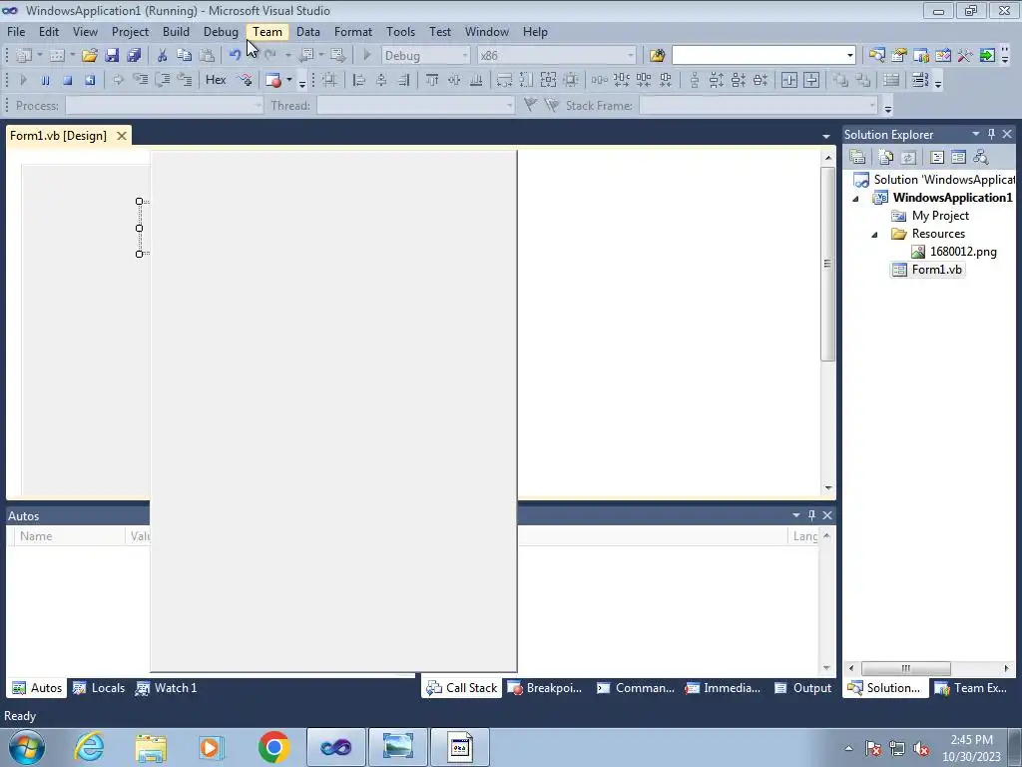Switch to the Team Explorer tab
Viewport: 1022px width, 767px height.
click(971, 688)
